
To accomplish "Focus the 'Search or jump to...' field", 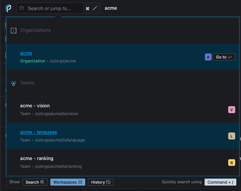I will [x=59, y=8].
